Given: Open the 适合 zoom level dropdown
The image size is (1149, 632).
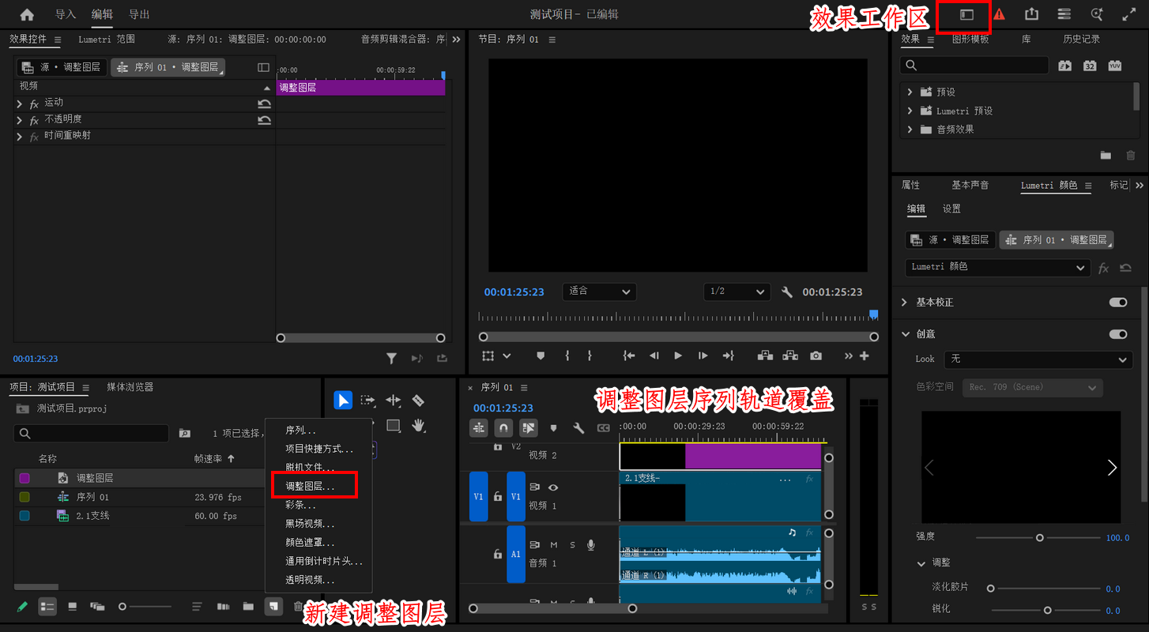Looking at the screenshot, I should (x=600, y=292).
